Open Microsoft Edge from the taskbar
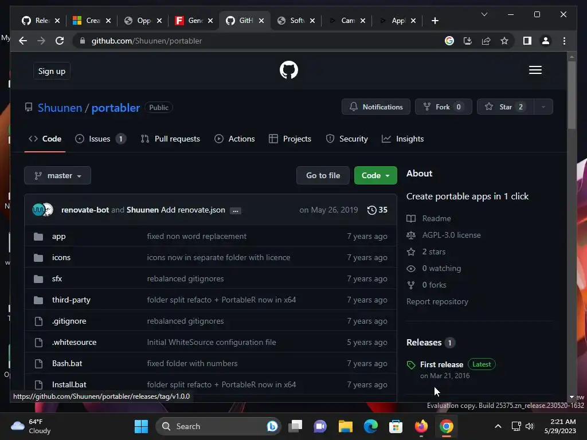Image resolution: width=587 pixels, height=440 pixels. point(371,426)
